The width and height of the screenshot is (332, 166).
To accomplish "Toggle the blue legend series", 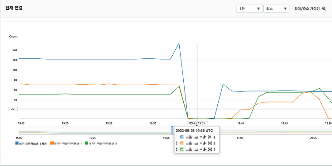I will (17, 143).
